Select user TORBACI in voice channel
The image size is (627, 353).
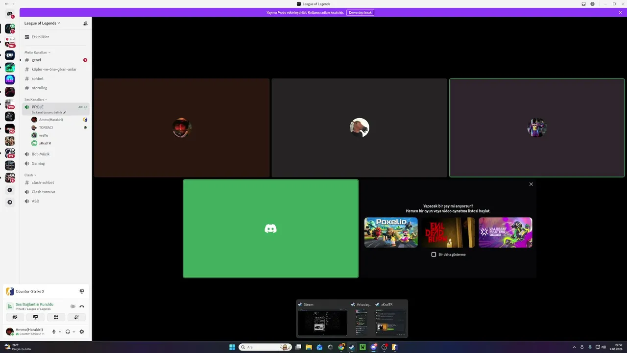coord(59,127)
